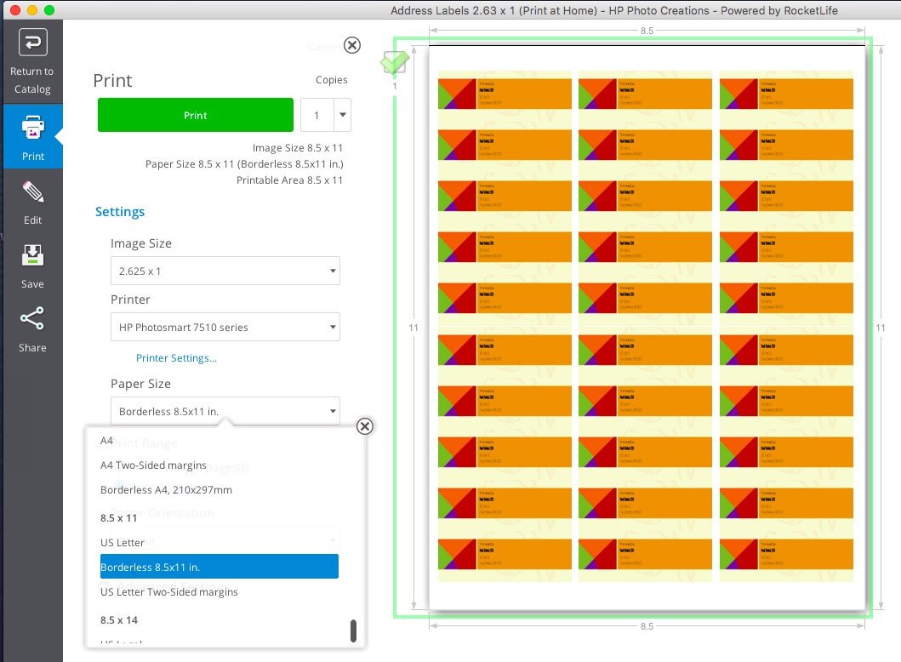
Task: Dismiss the paper size list popup
Action: [x=365, y=426]
